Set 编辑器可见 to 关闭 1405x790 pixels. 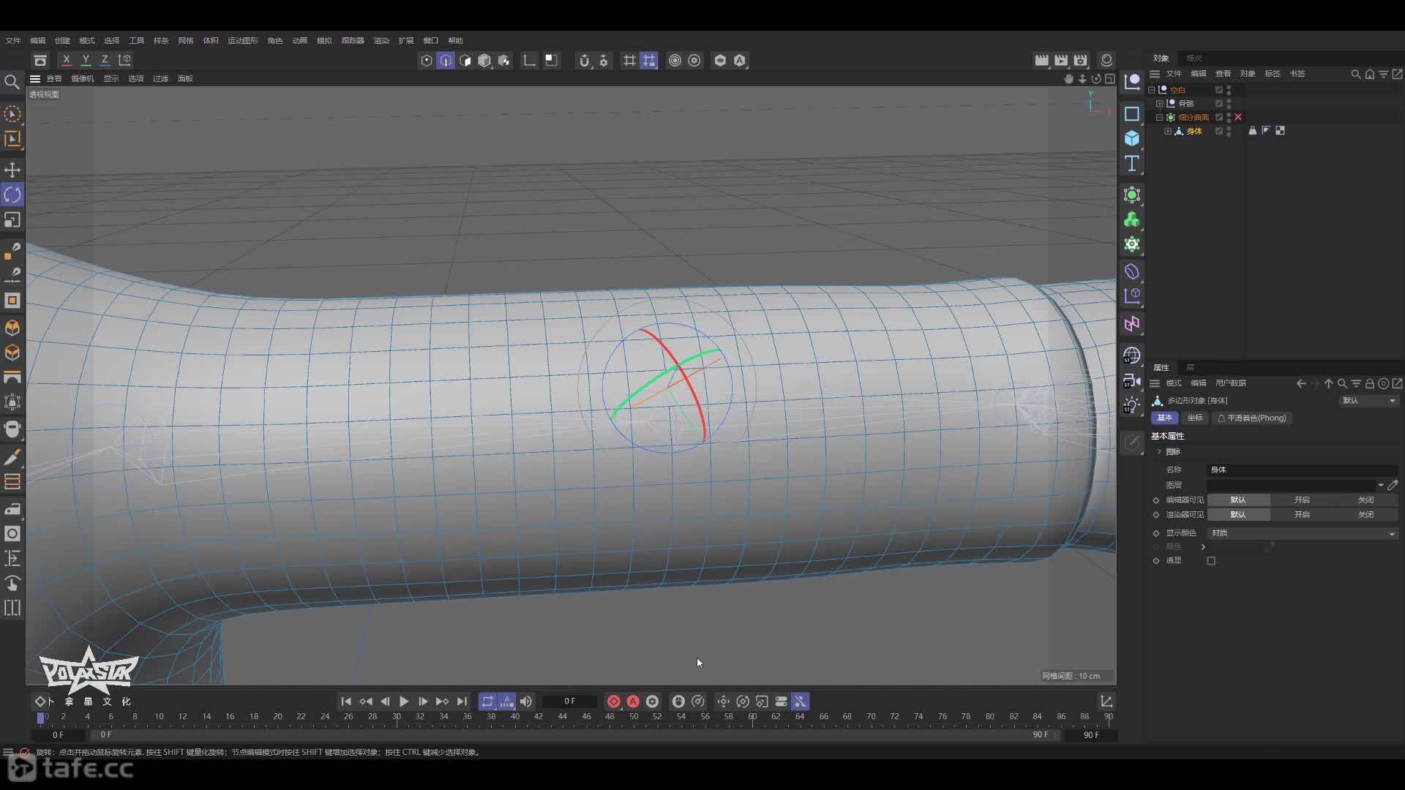pos(1366,500)
